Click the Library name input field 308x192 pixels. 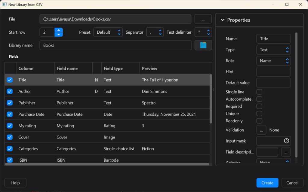pyautogui.click(x=115, y=45)
